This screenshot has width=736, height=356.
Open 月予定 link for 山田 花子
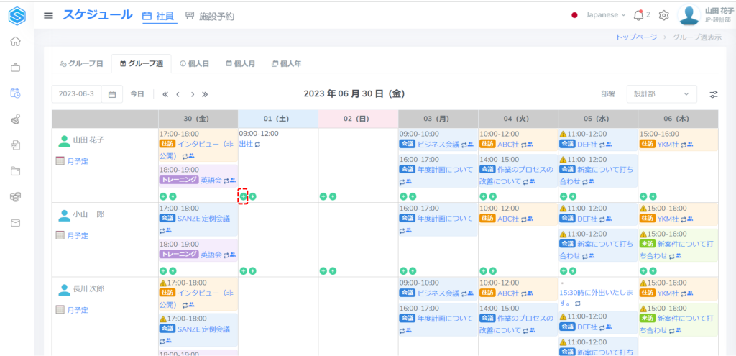(78, 161)
